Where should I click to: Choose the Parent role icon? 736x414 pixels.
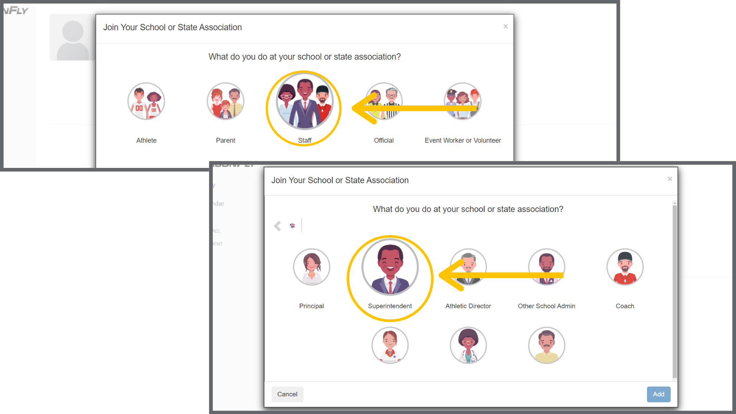click(225, 101)
